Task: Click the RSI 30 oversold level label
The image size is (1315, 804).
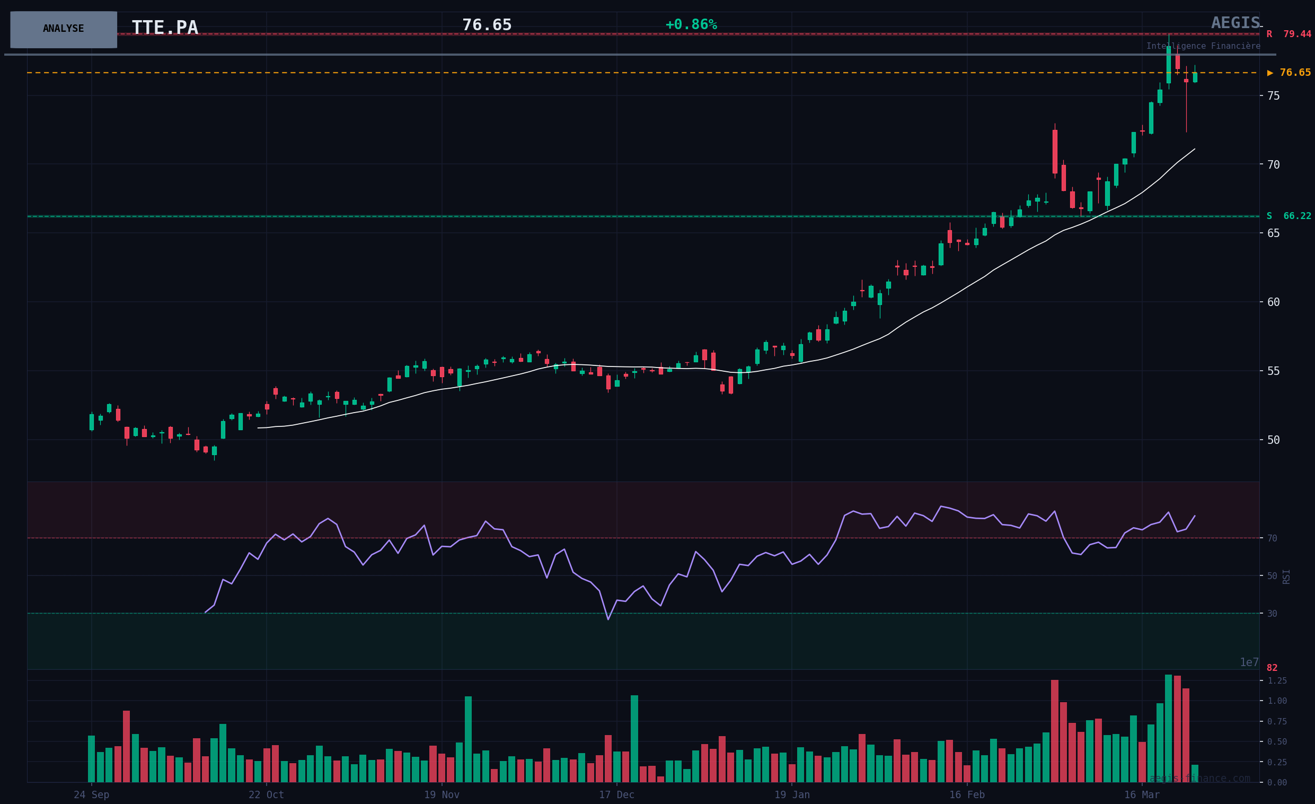Action: (1272, 614)
